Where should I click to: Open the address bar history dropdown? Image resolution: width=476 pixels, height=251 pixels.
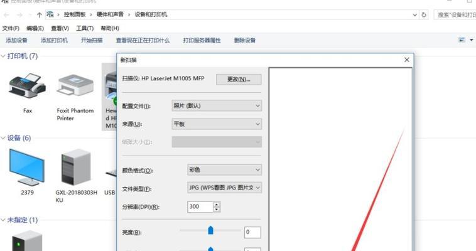coord(414,14)
